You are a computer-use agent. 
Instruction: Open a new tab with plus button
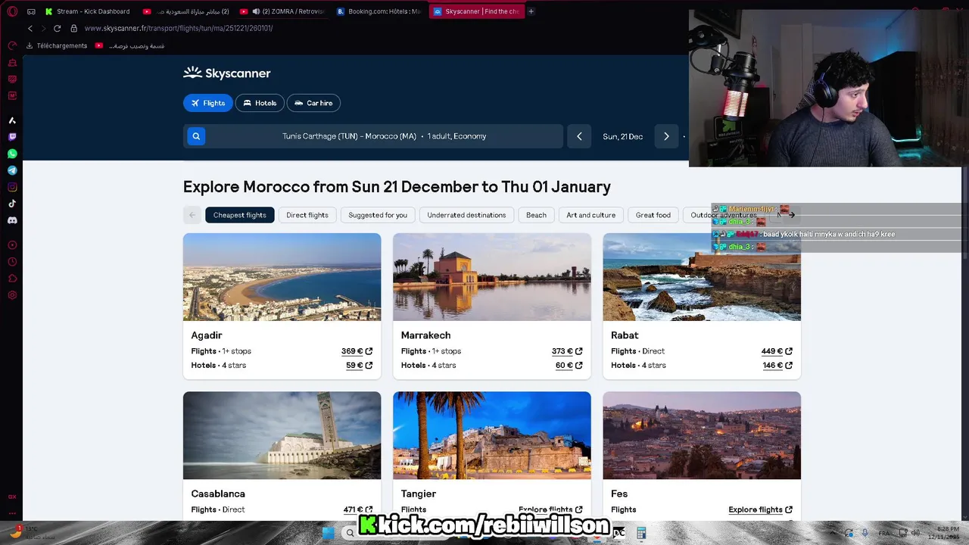[x=531, y=11]
